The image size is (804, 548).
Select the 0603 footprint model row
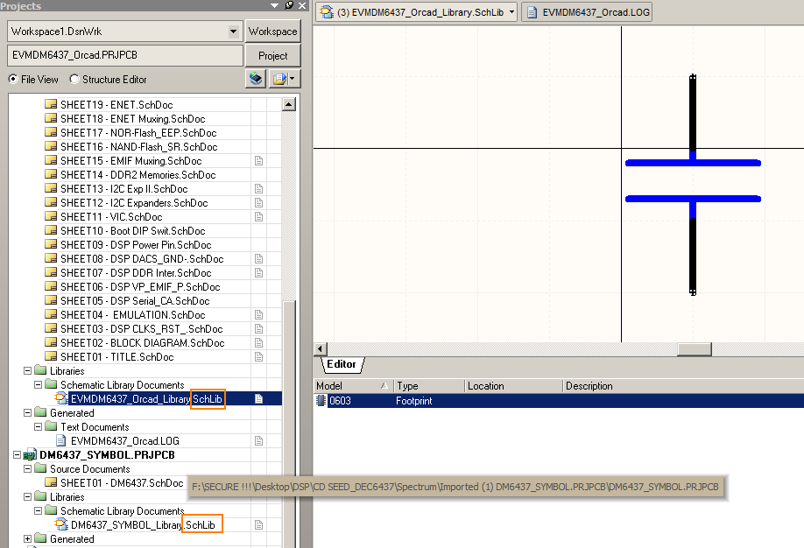coord(559,401)
